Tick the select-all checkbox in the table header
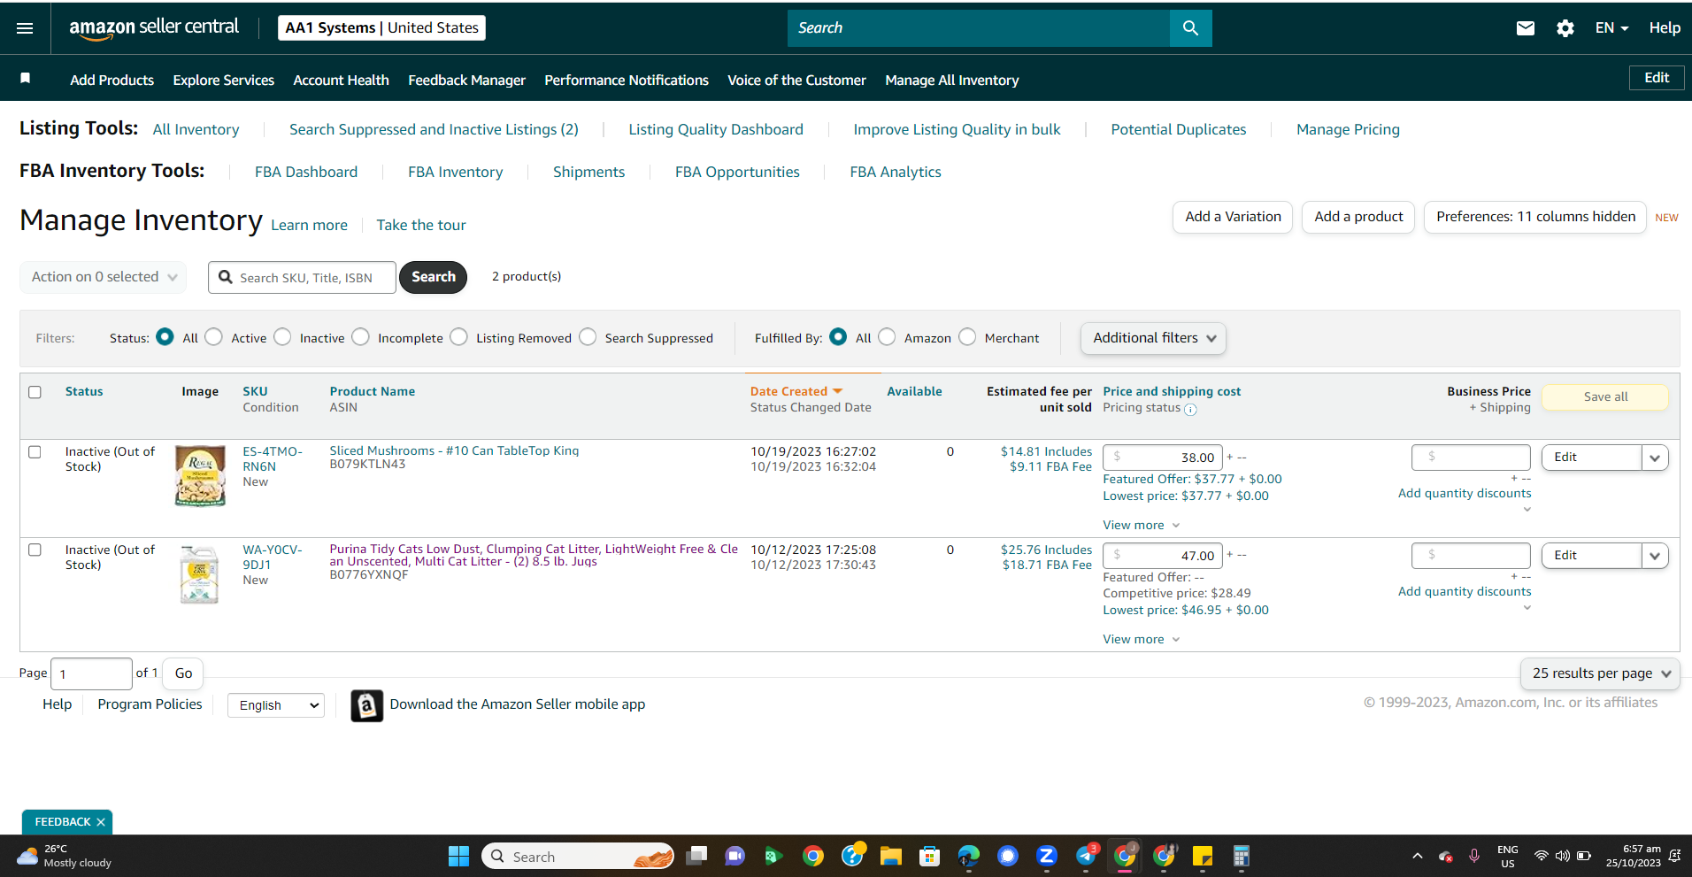 coord(35,392)
